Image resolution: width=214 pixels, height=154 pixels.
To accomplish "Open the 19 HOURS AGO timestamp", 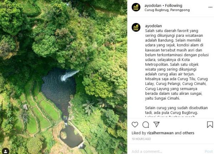I will click(x=141, y=139).
